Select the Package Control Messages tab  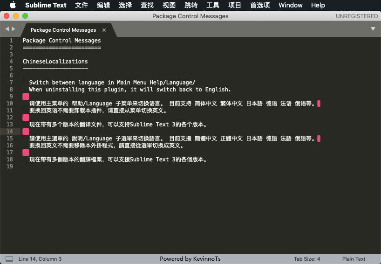pos(63,30)
